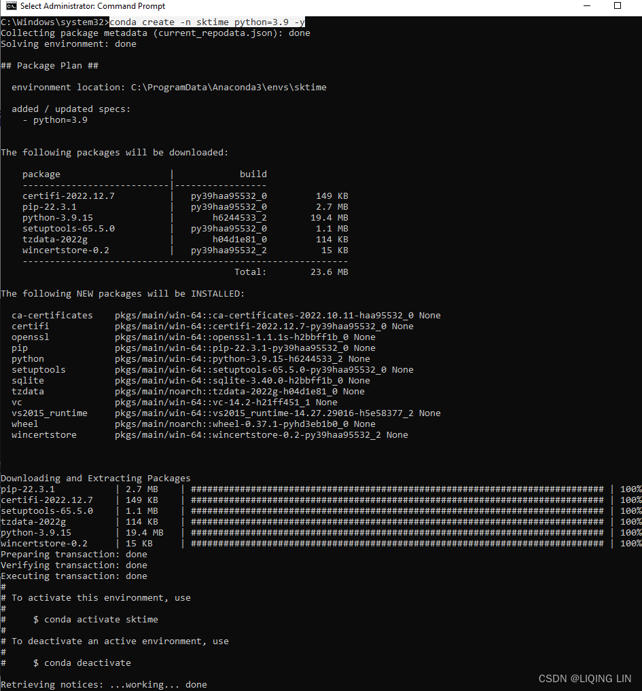Click the certifi-2022.12.7 progress bar
The height and width of the screenshot is (691, 642).
[397, 500]
